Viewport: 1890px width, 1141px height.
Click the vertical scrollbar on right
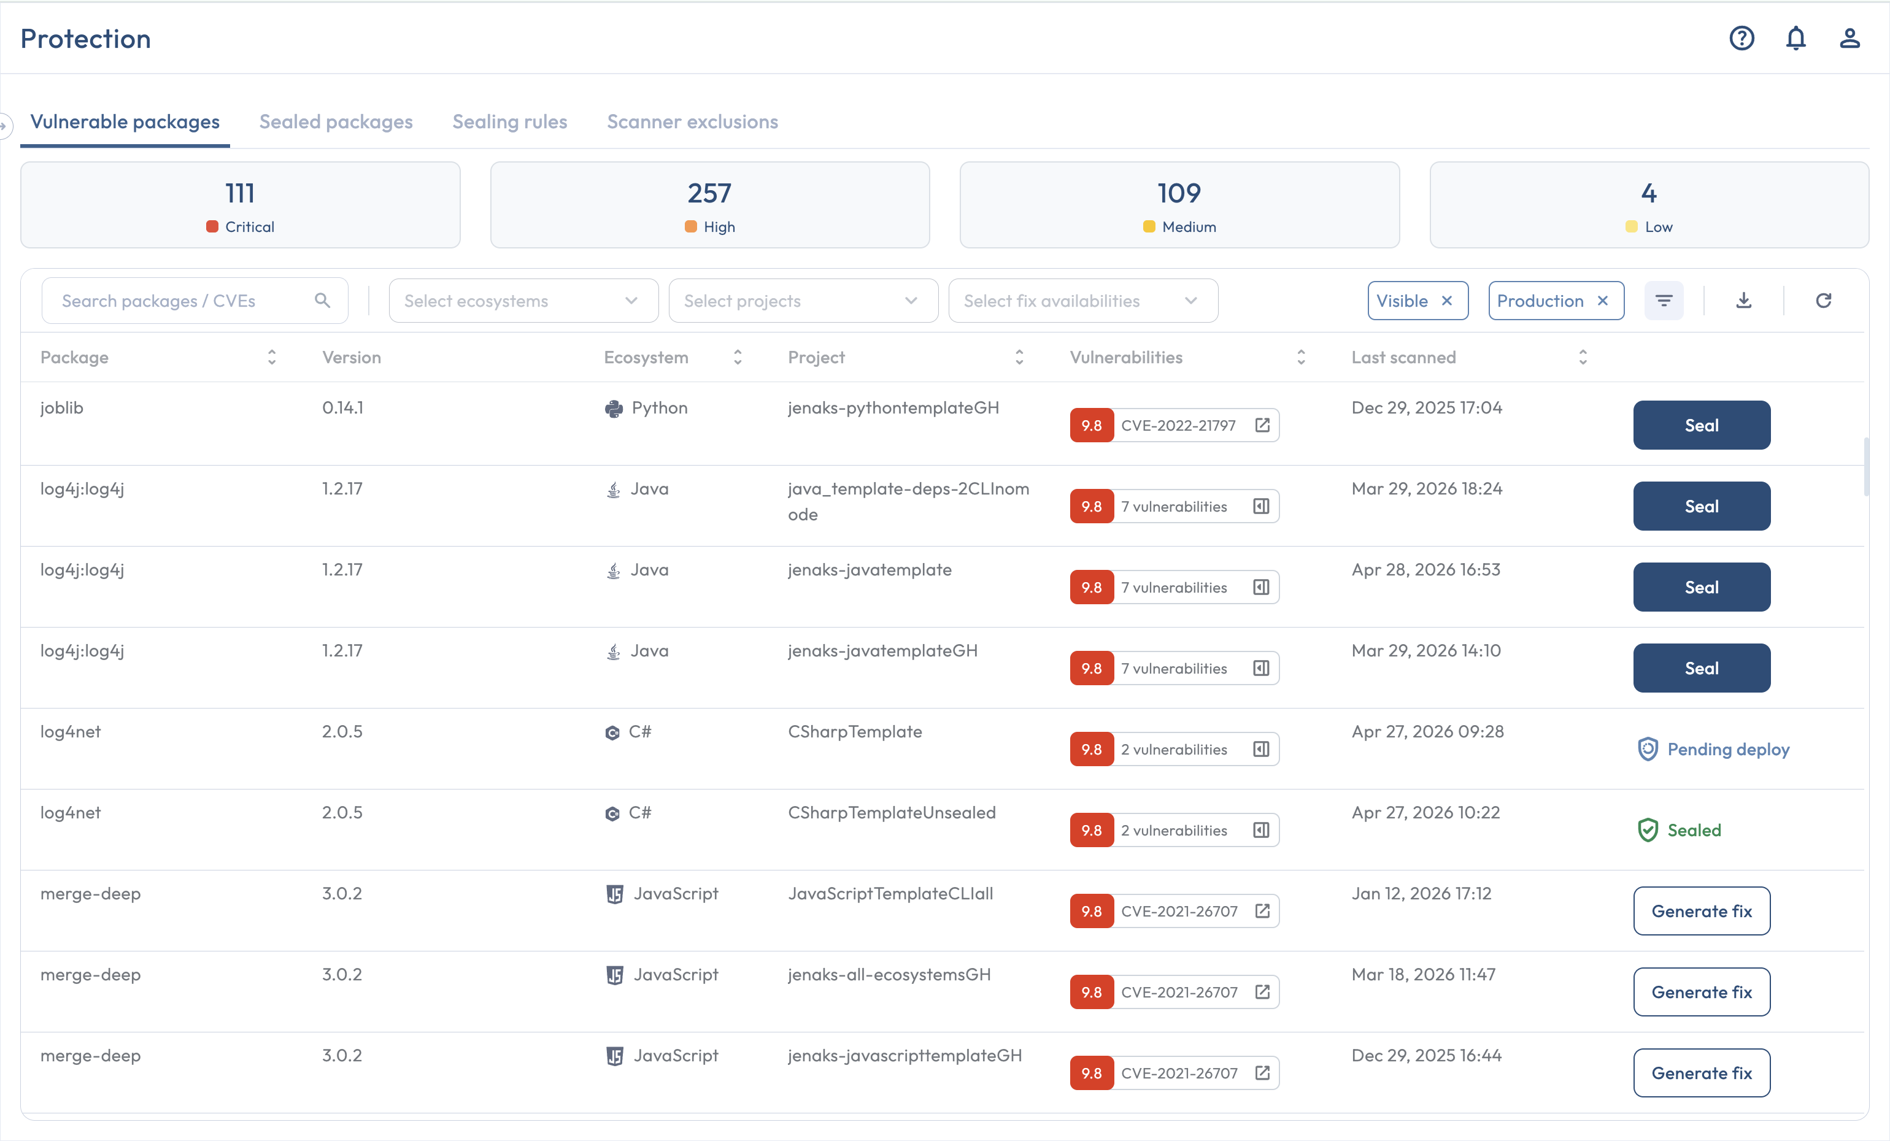pyautogui.click(x=1866, y=466)
